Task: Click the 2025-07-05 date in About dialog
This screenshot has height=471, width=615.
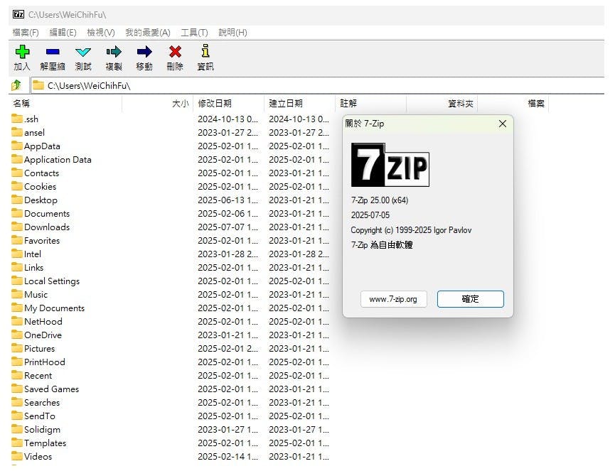Action: pos(370,215)
